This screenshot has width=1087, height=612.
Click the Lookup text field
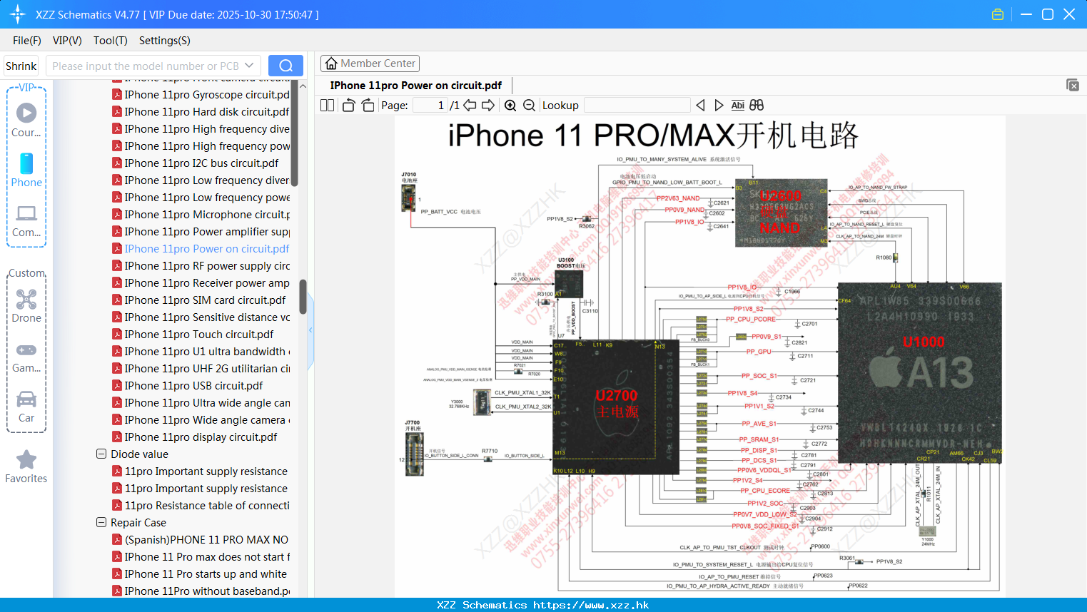pos(637,105)
